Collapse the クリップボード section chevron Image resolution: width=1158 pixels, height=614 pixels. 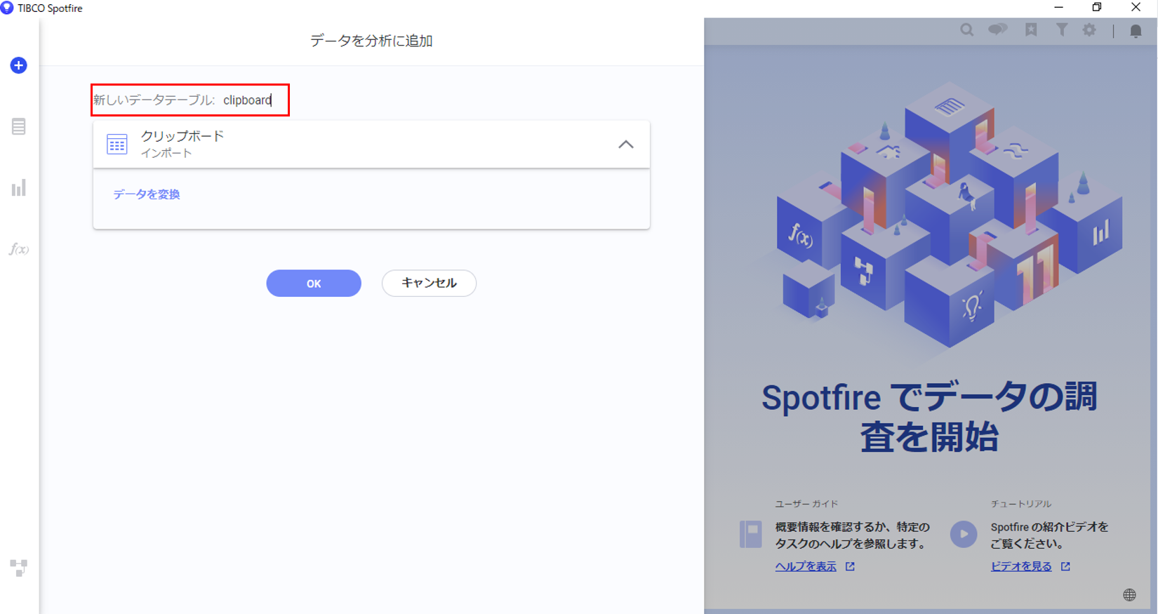point(626,145)
